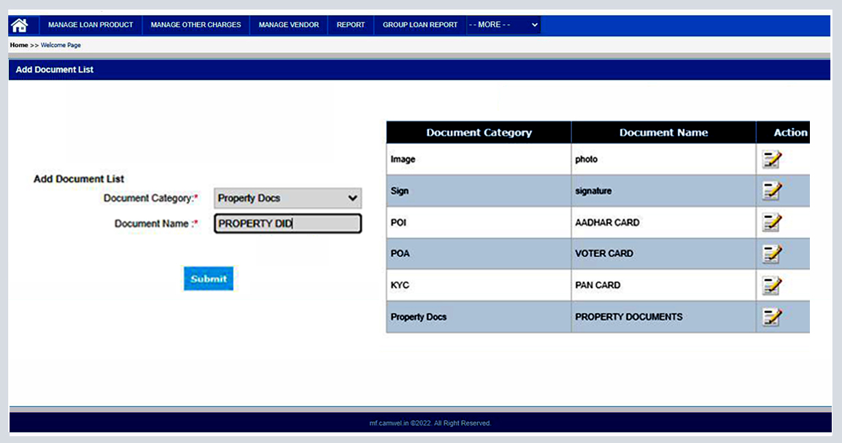The width and height of the screenshot is (842, 443).
Task: Edit the photo document entry
Action: coord(771,159)
